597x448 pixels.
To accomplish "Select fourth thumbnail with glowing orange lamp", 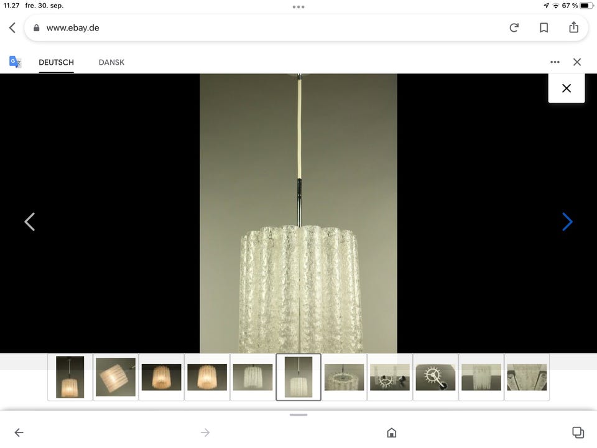I will [x=207, y=377].
